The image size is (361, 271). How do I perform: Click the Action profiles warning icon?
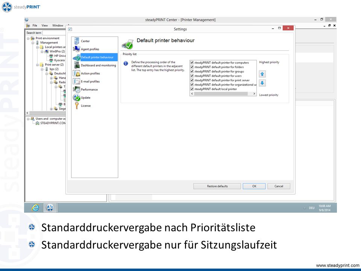[x=76, y=73]
